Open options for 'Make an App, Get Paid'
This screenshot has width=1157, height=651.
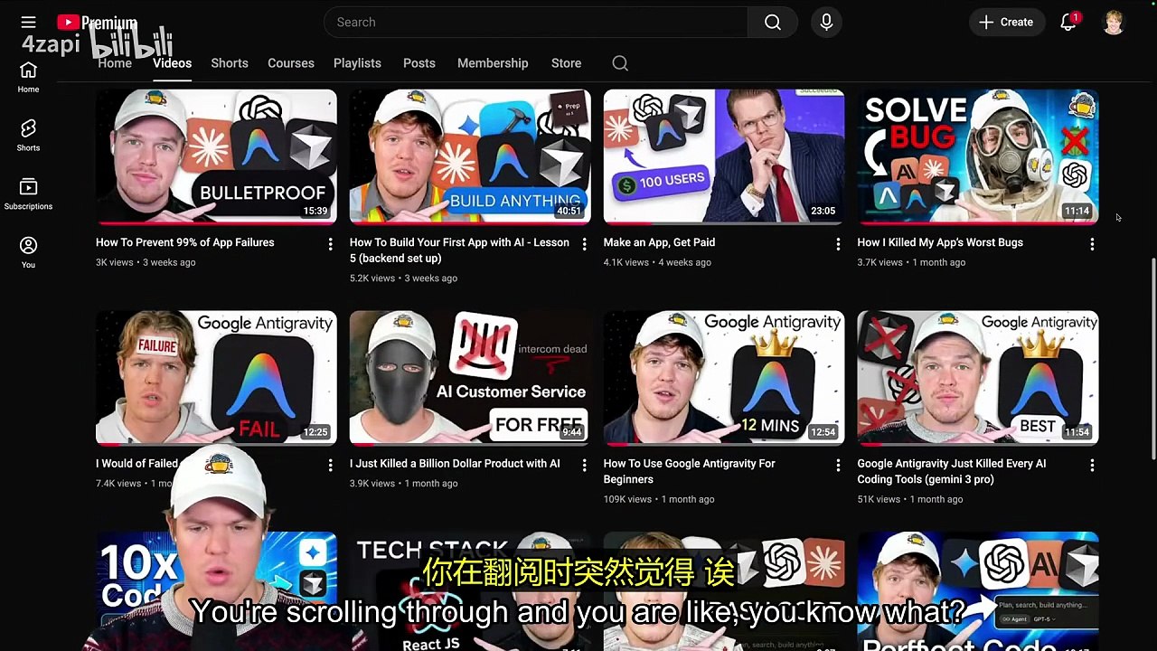[x=838, y=244]
